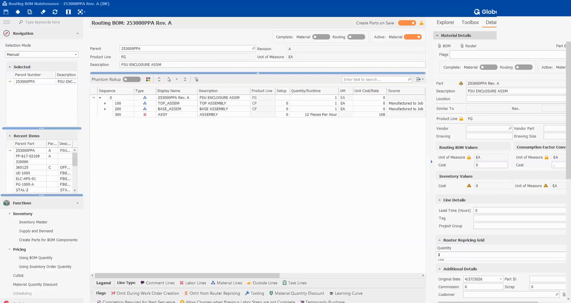Viewport: 571px width, 303px height.
Task: Click the Refresh toolbar icon
Action: pos(55,12)
